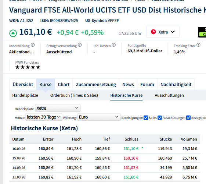The height and width of the screenshot is (184, 206).
Task: Click the date 16.09.26 in the table
Action: coord(19,149)
